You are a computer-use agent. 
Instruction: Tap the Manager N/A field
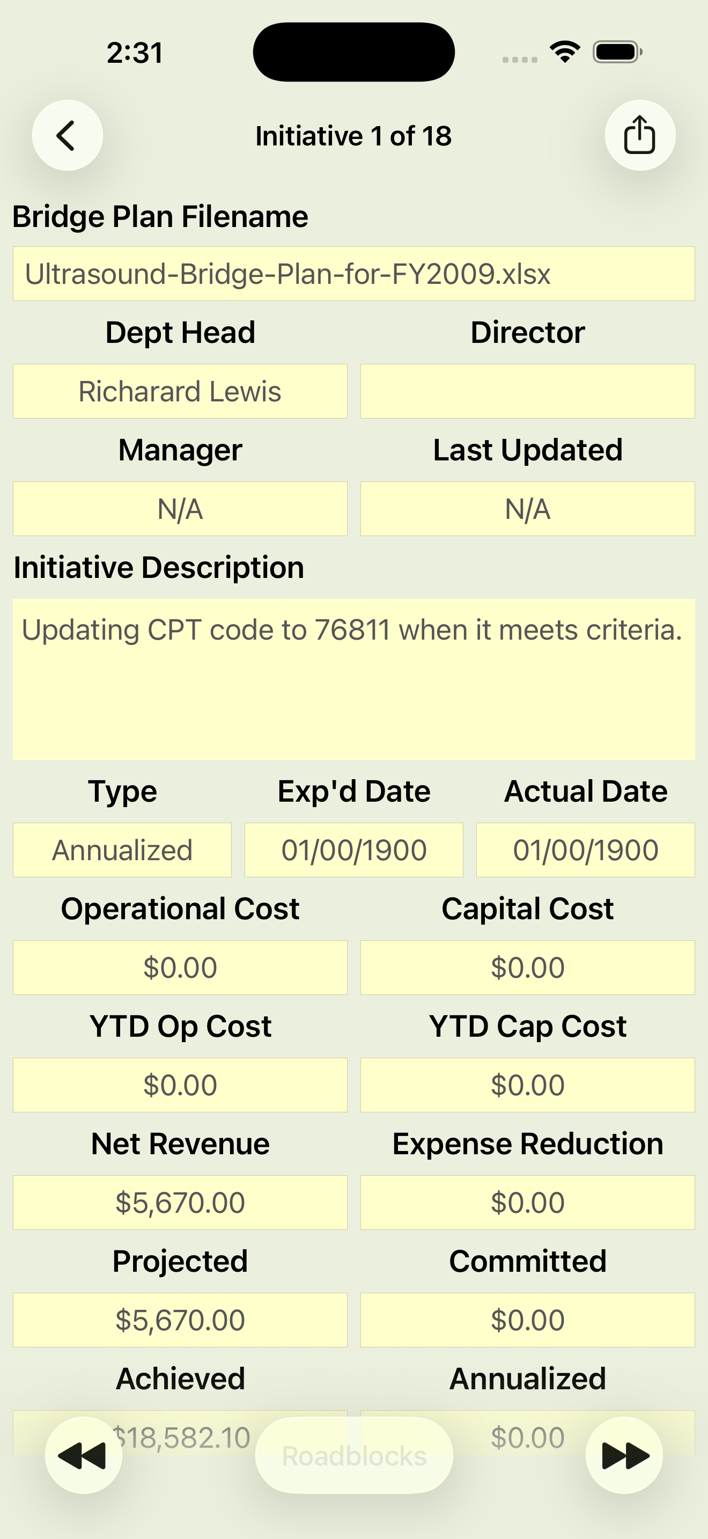(x=180, y=509)
